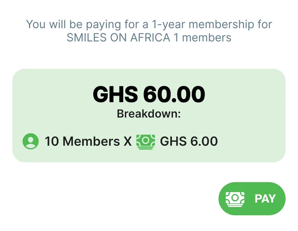Select the GHS 60.00 total amount
The width and height of the screenshot is (298, 231).
pos(149,94)
